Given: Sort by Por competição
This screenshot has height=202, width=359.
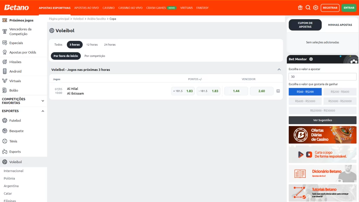Looking at the screenshot, I should pyautogui.click(x=95, y=56).
